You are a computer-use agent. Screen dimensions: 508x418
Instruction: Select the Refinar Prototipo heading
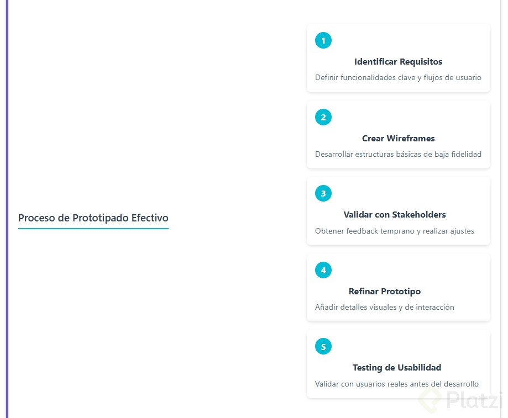pyautogui.click(x=384, y=292)
